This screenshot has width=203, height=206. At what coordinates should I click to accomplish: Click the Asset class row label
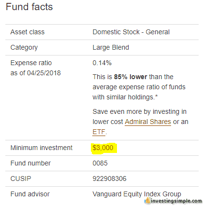click(28, 32)
